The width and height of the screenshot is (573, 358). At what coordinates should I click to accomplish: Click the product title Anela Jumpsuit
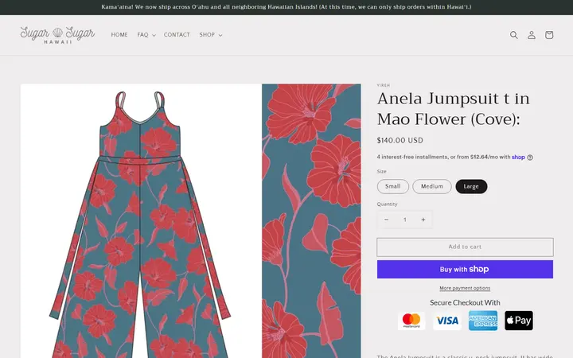click(x=453, y=109)
